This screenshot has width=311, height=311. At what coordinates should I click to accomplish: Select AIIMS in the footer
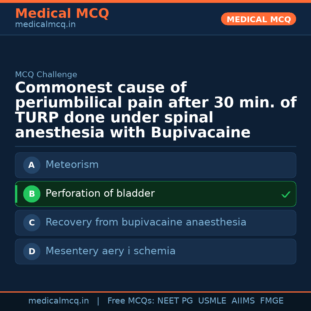pyautogui.click(x=243, y=301)
